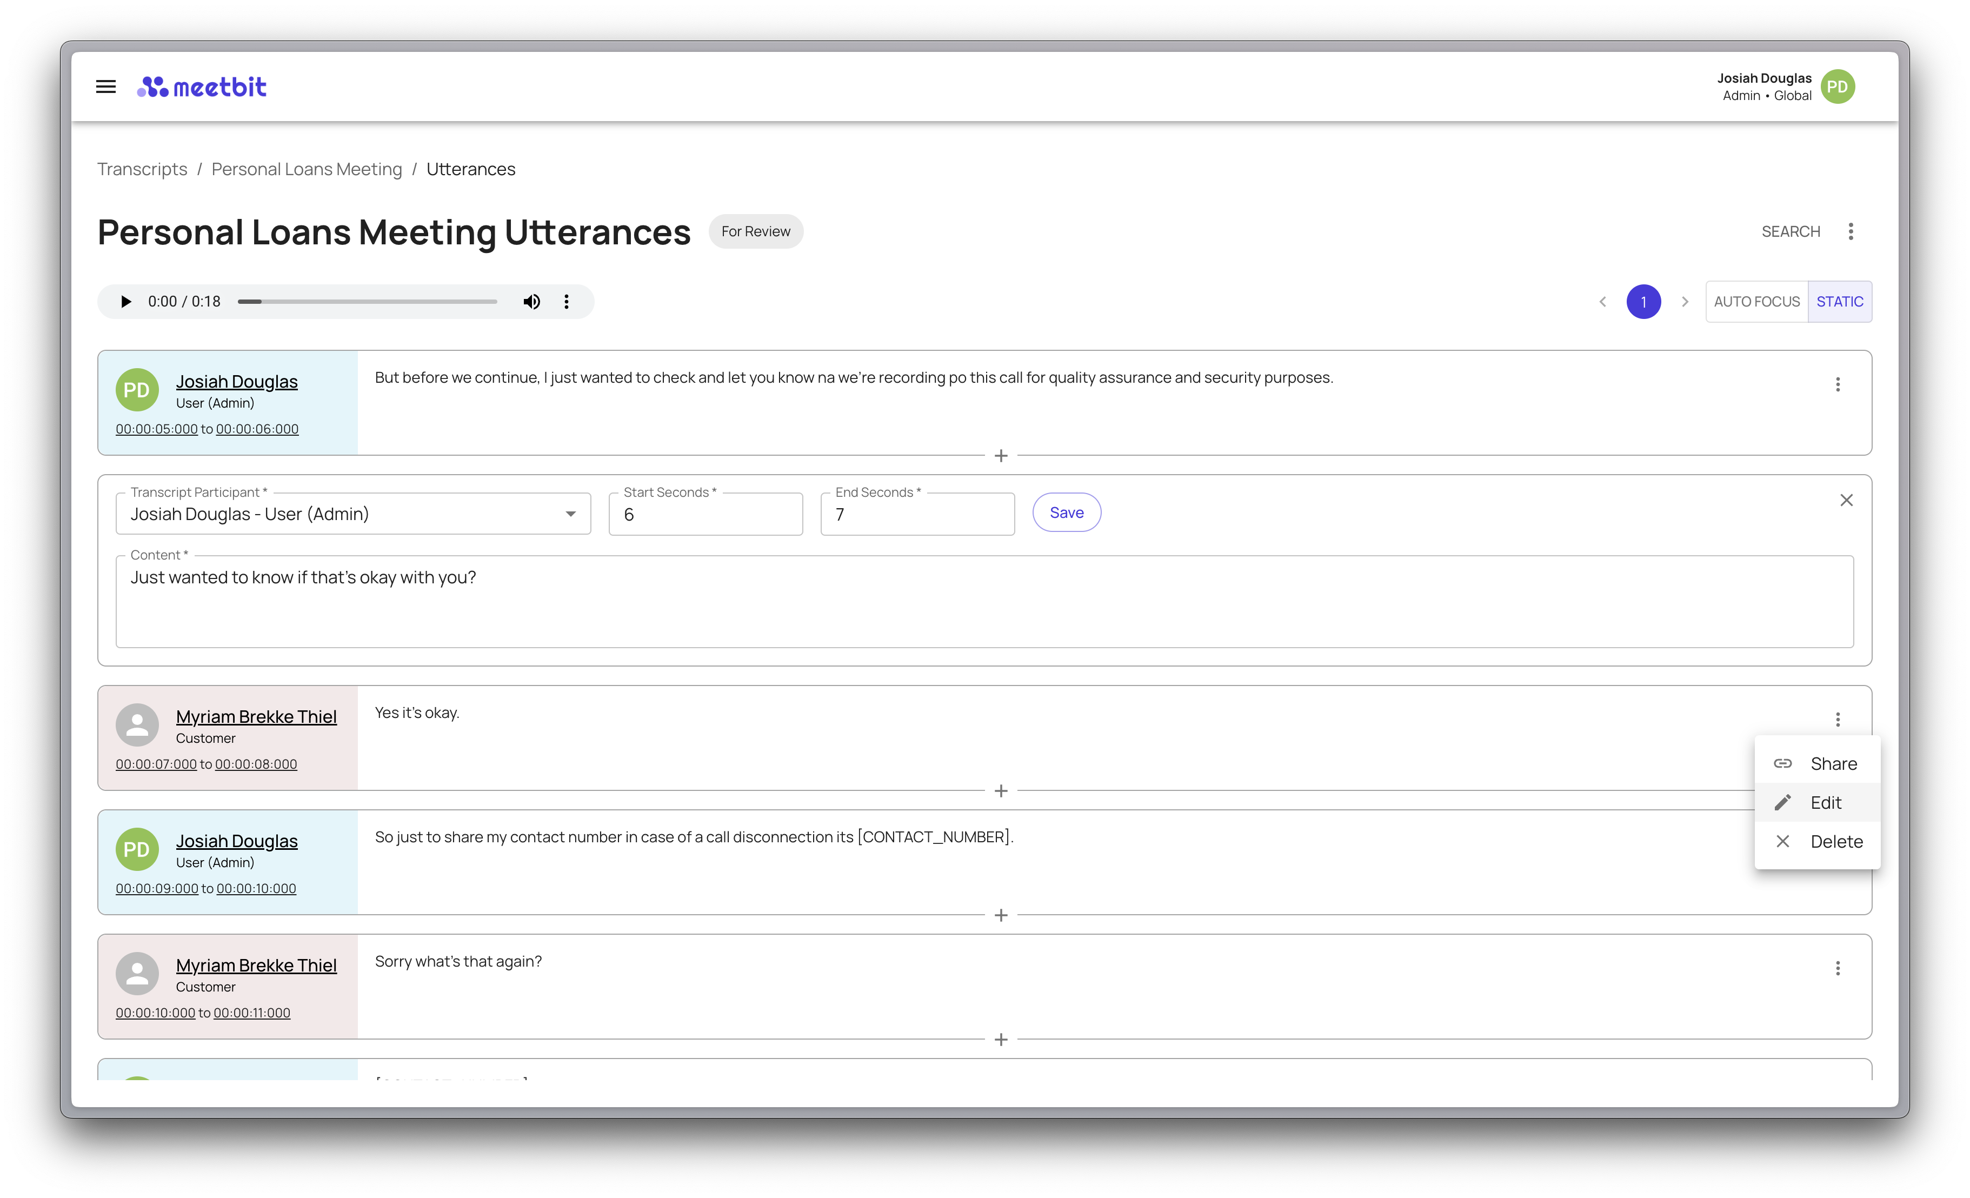
Task: Add utterance below the first Josiah Douglas entry
Action: 1000,456
